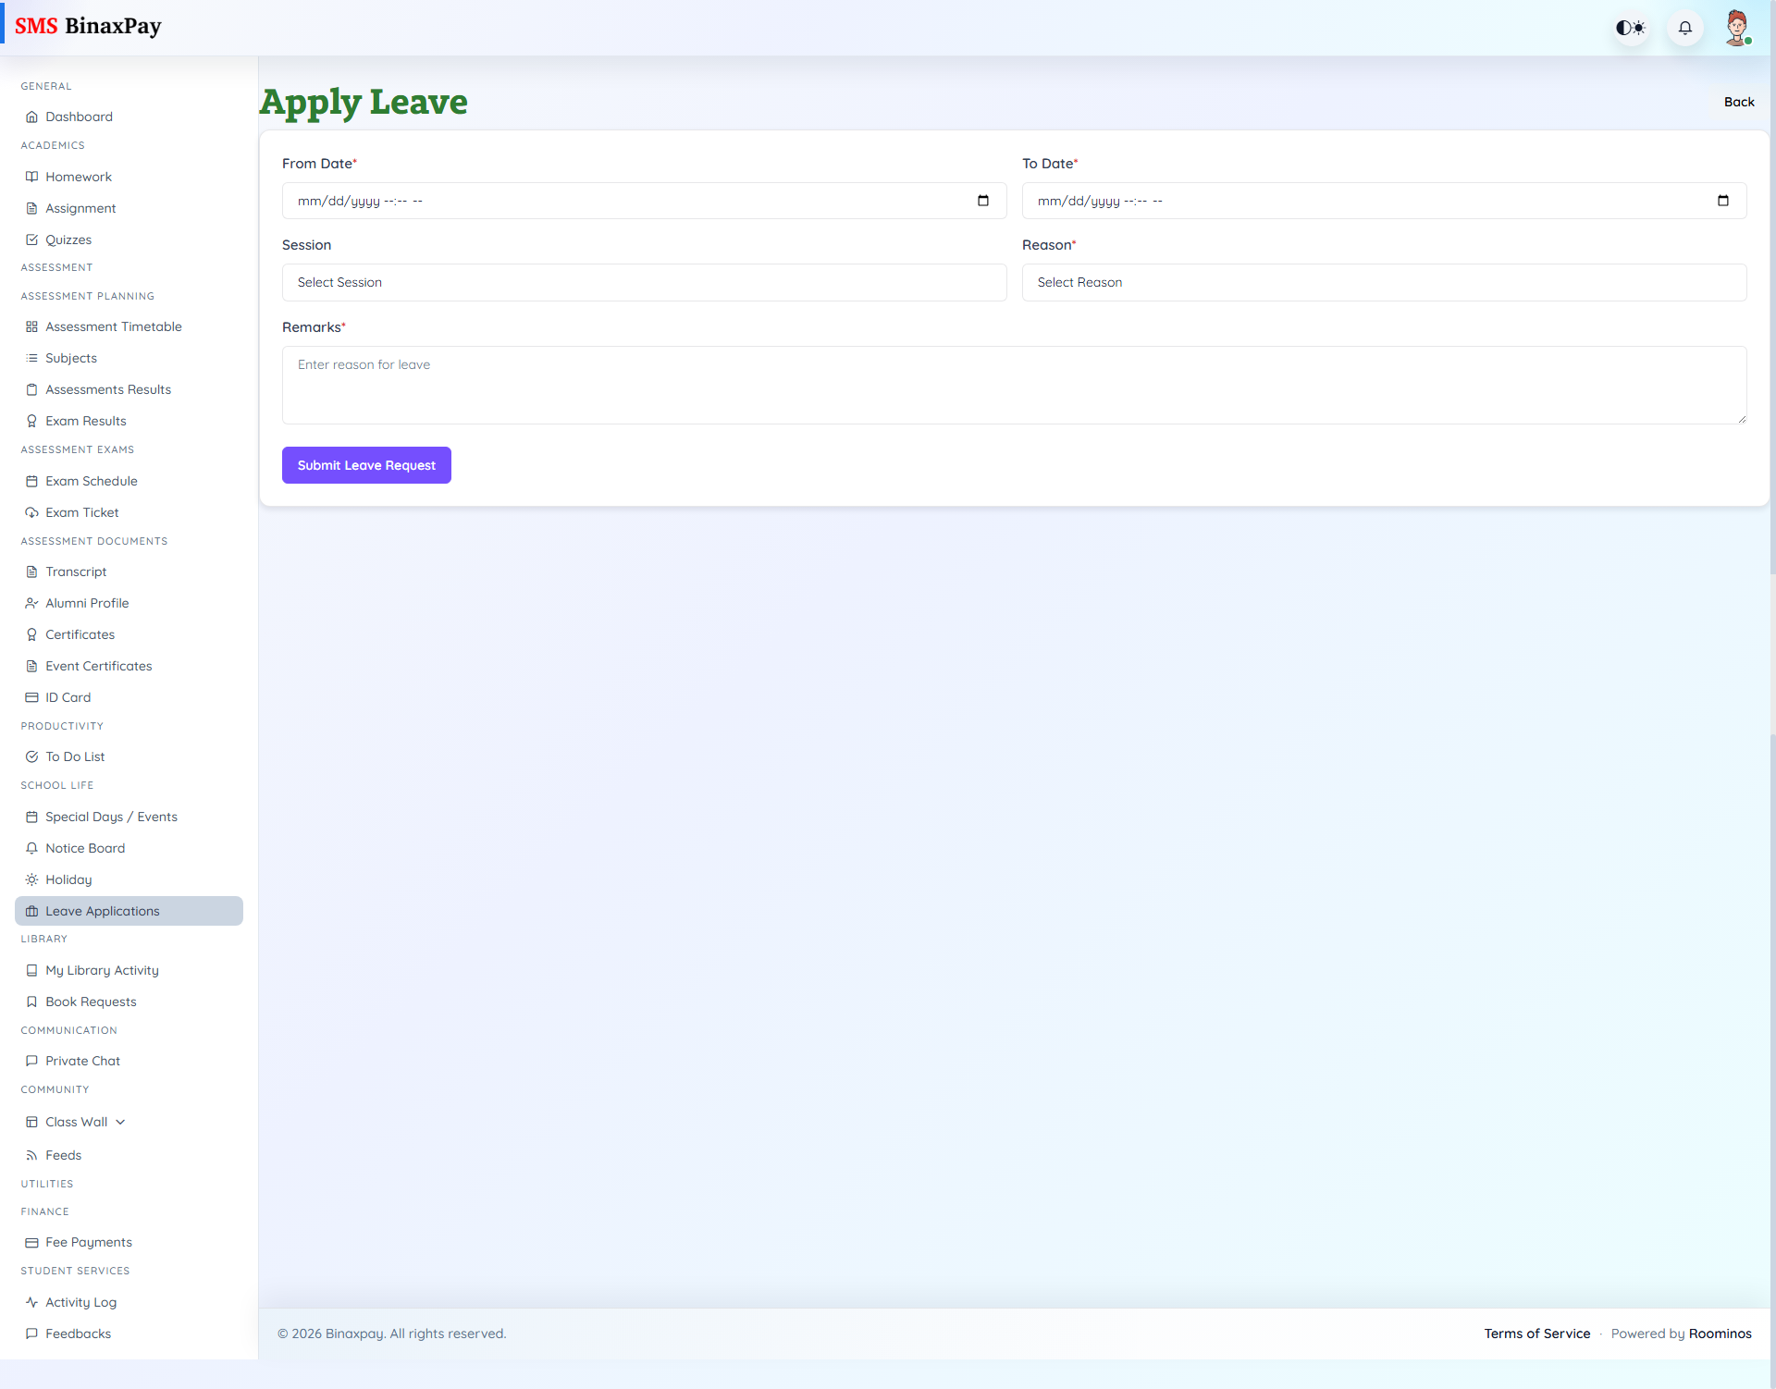This screenshot has height=1389, width=1776.
Task: Open the user profile avatar menu
Action: click(1739, 28)
